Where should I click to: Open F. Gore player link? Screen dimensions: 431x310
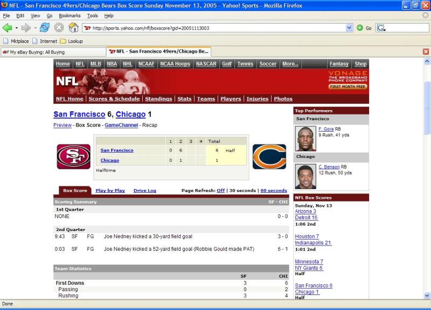click(326, 129)
